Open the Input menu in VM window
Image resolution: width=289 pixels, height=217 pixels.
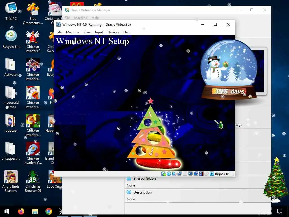(x=99, y=32)
